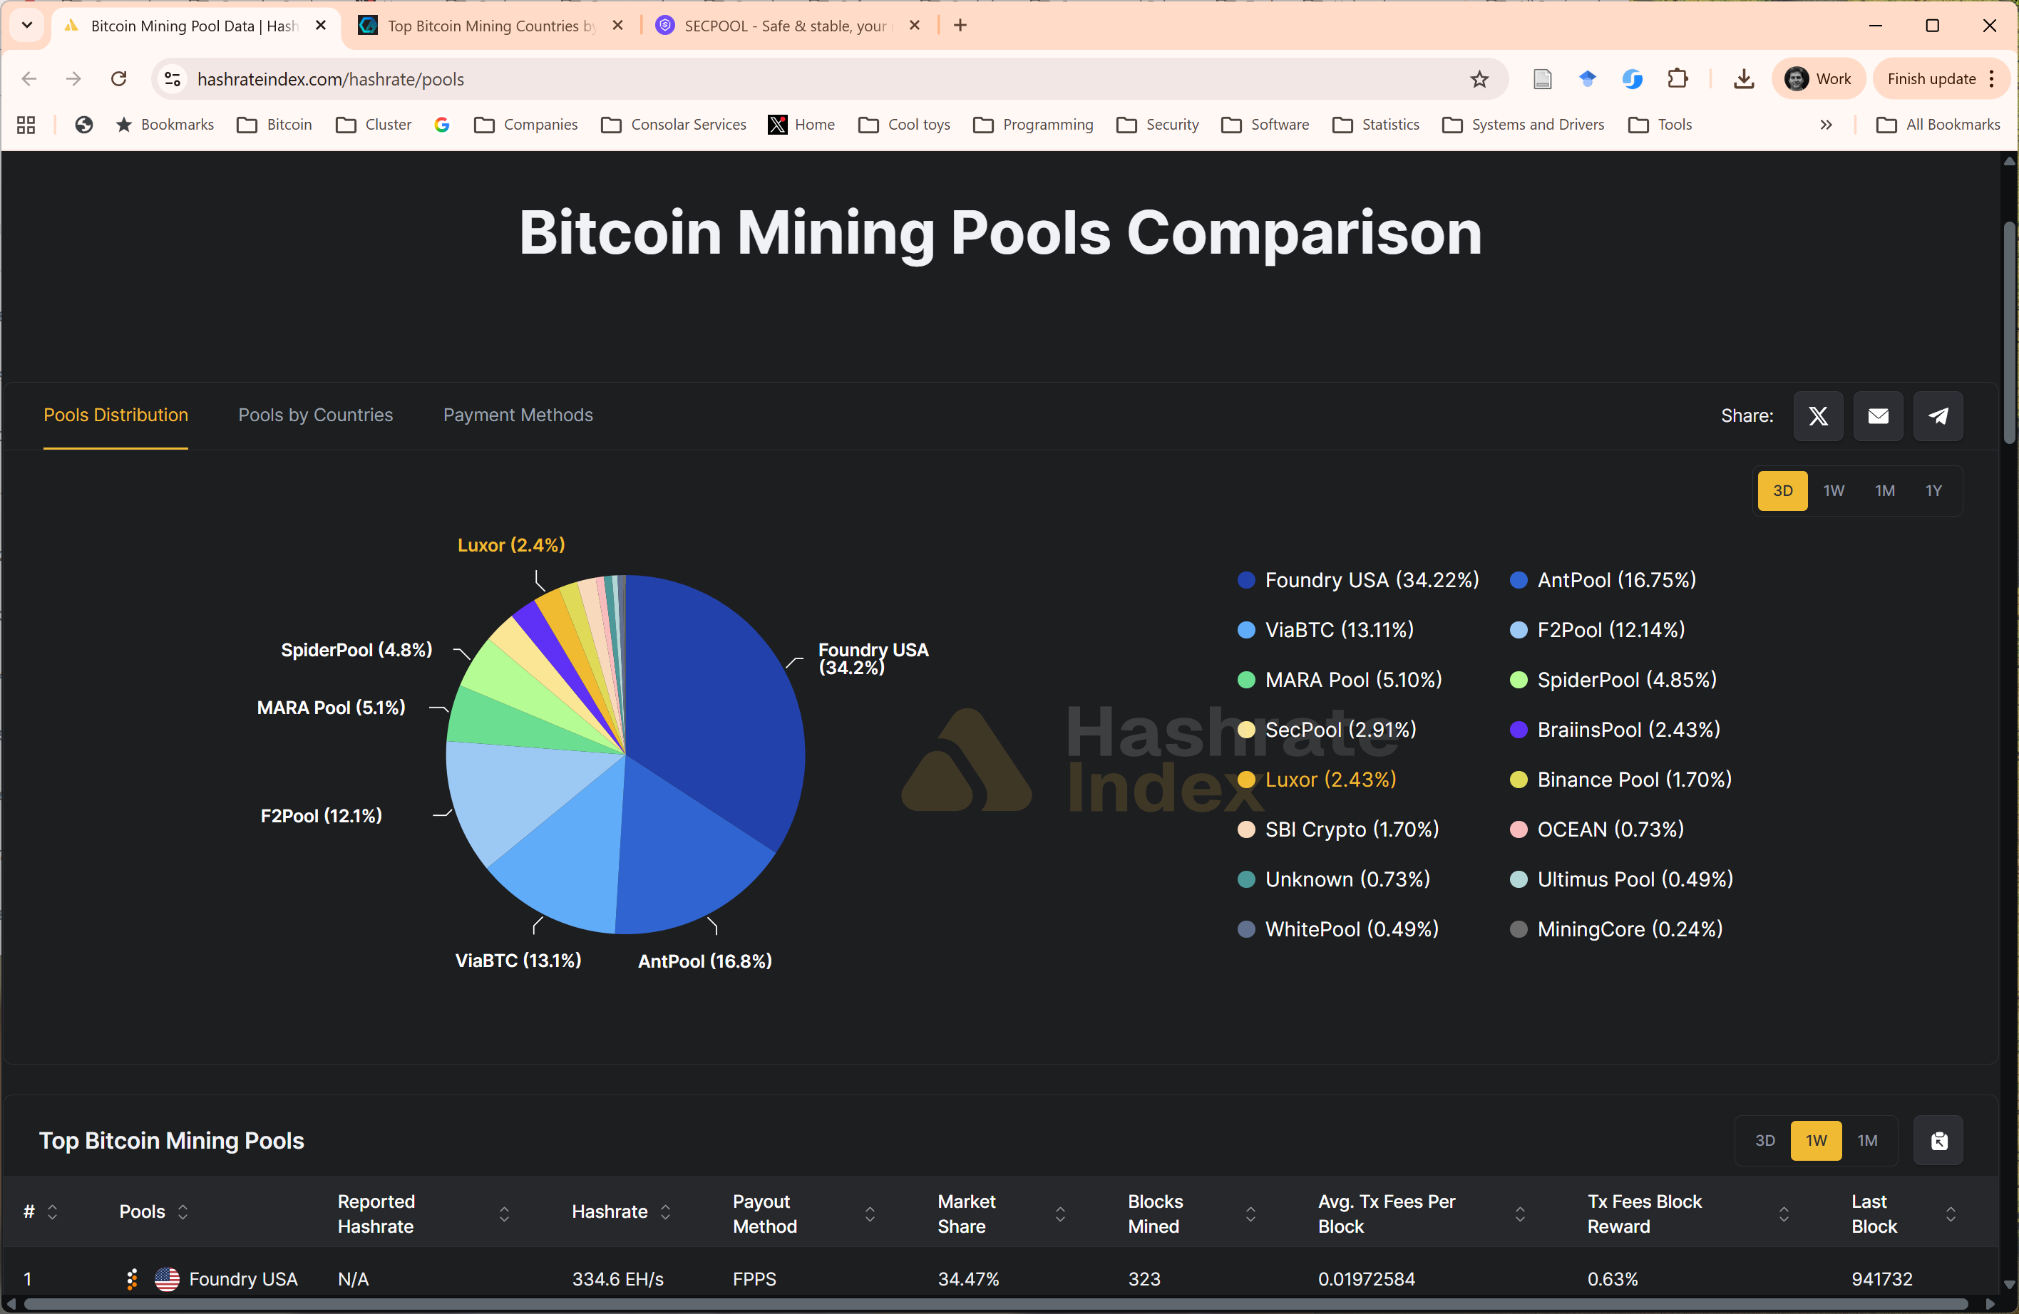The width and height of the screenshot is (2019, 1314).
Task: Click the address bar URL field
Action: pyautogui.click(x=764, y=79)
